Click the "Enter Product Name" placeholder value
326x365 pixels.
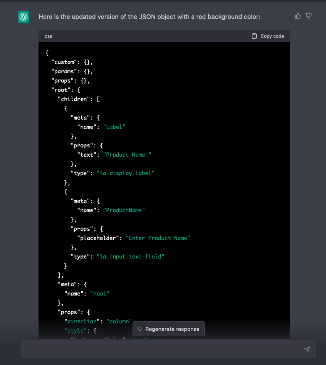coord(158,238)
